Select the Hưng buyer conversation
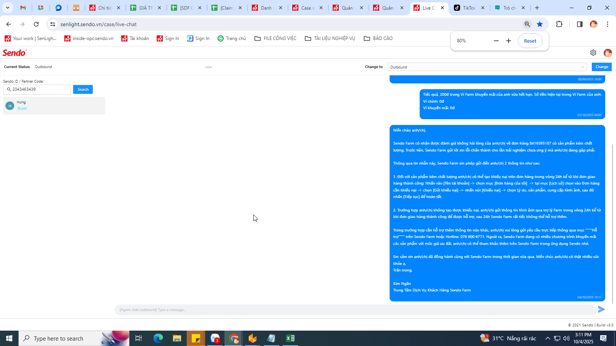Screen dimensions: 616x346 point(54,105)
